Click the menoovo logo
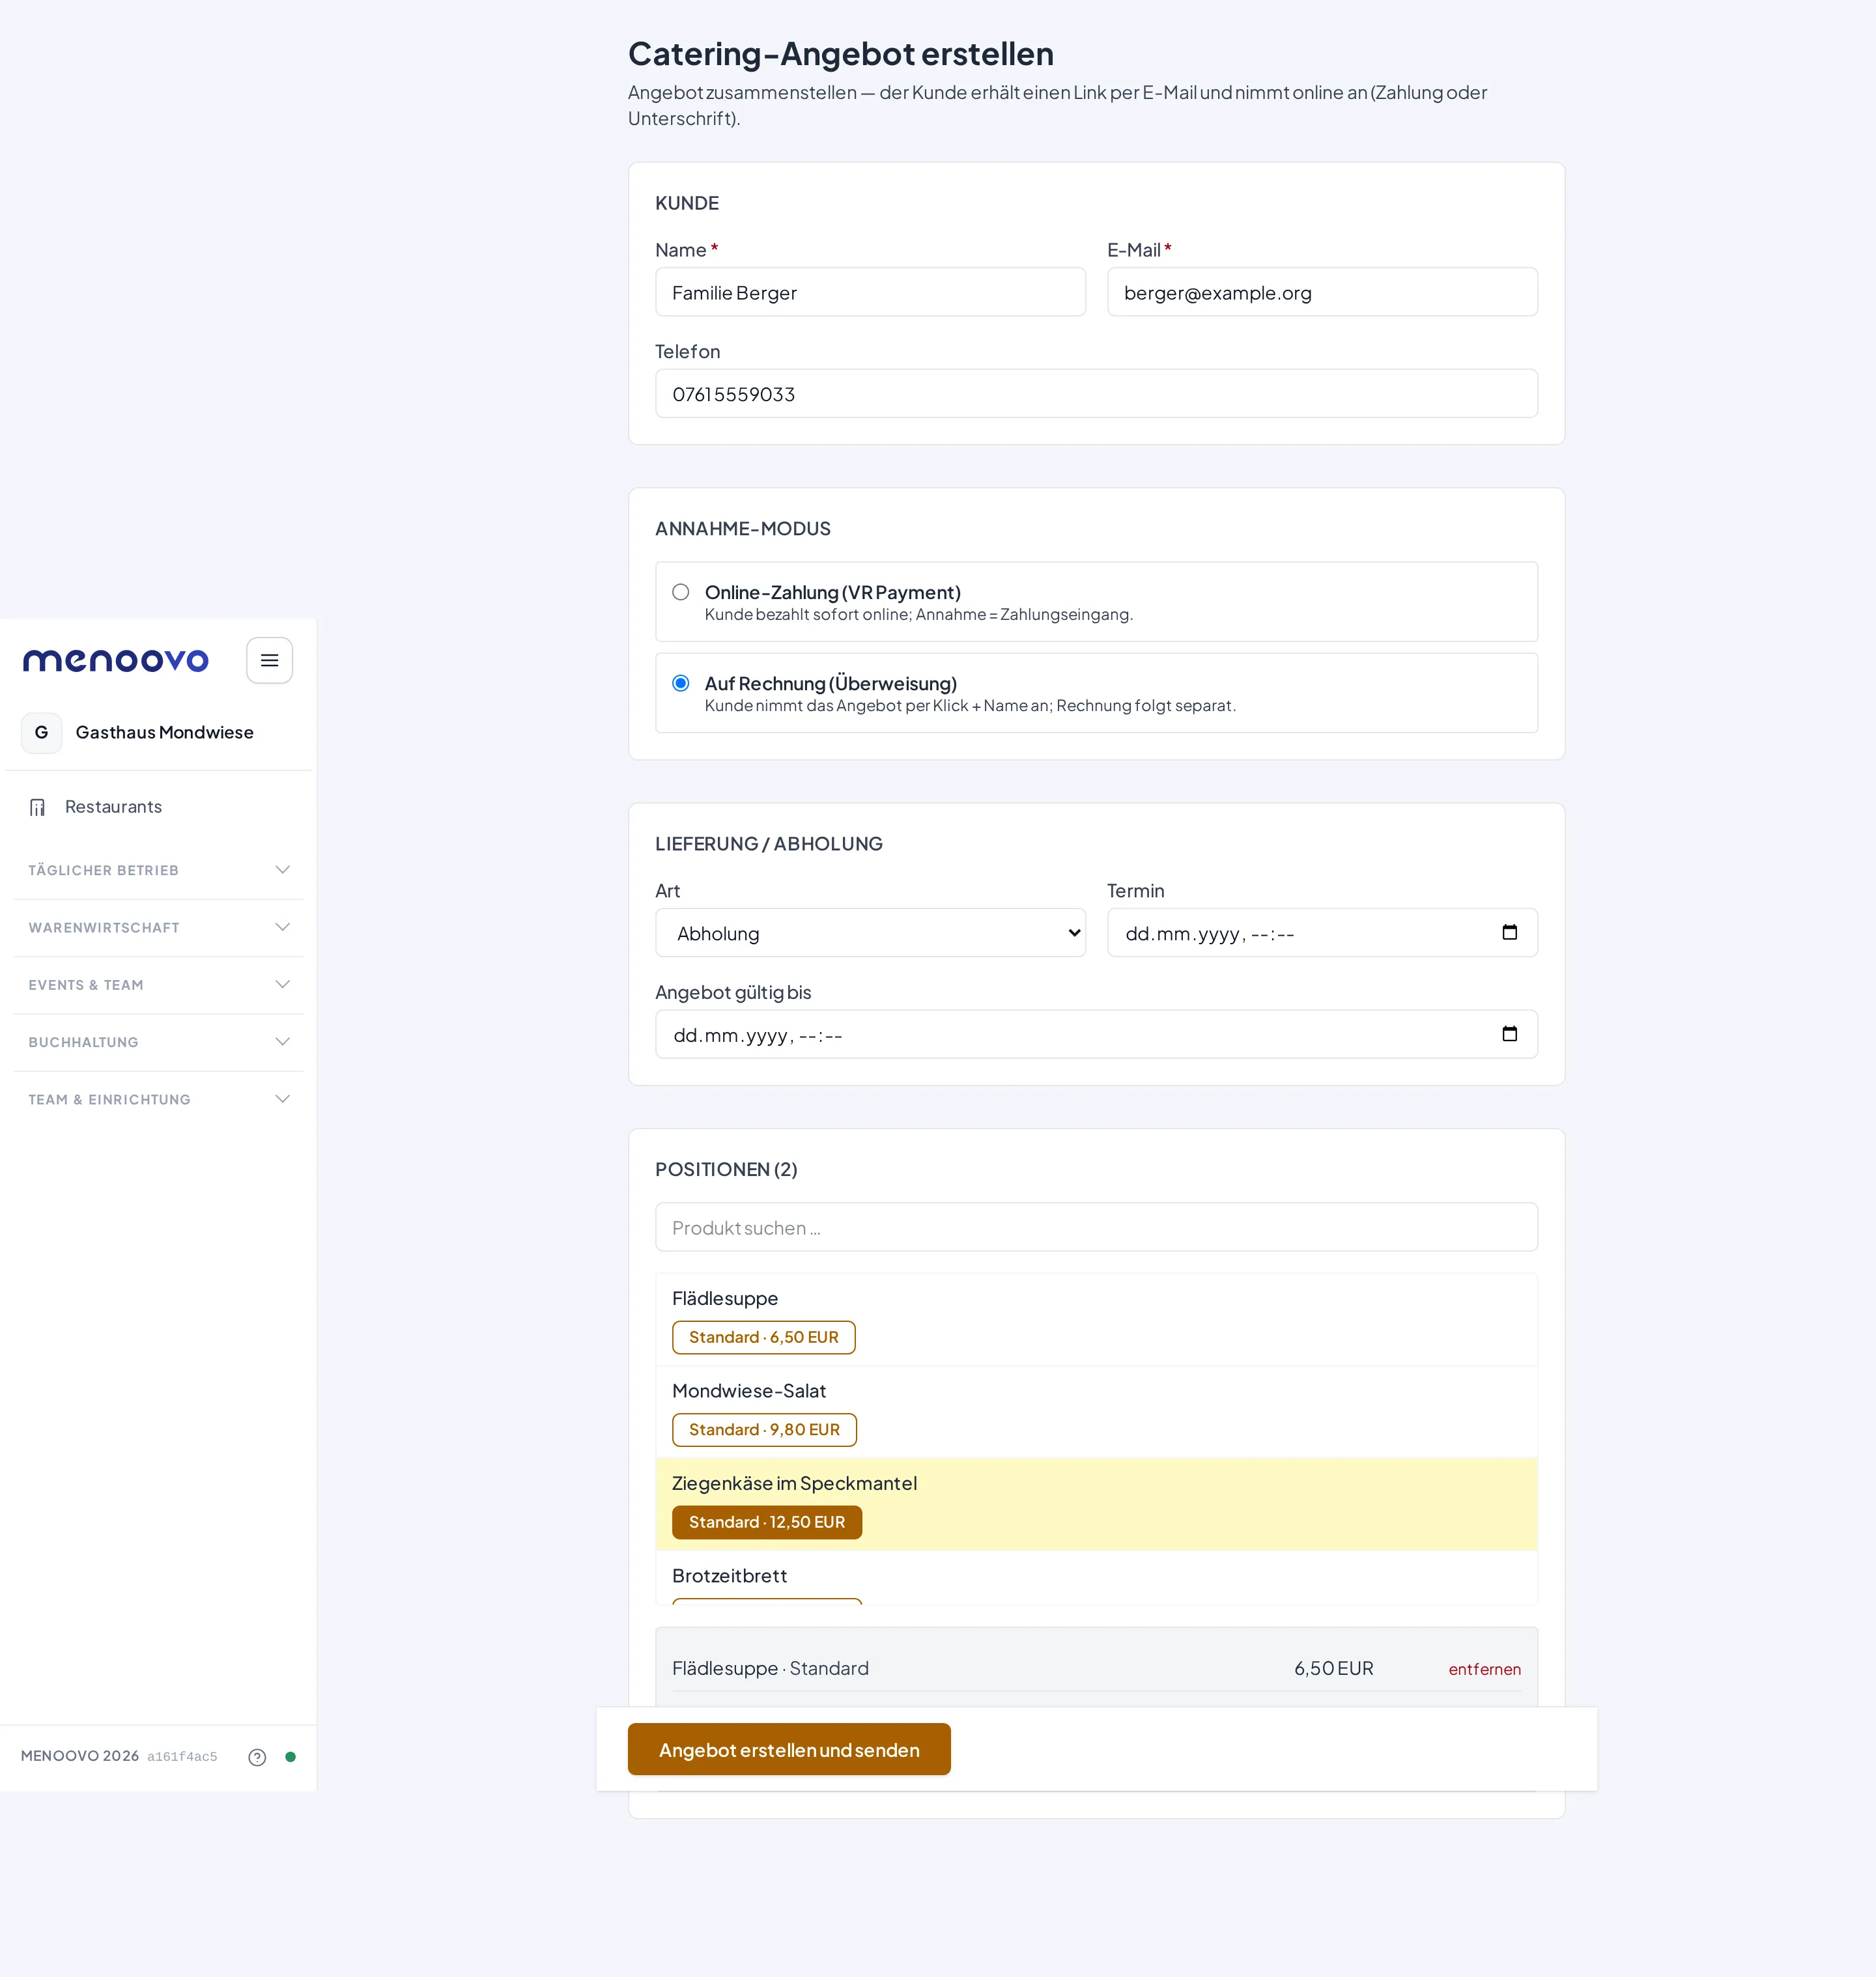This screenshot has width=1876, height=1977. click(115, 661)
